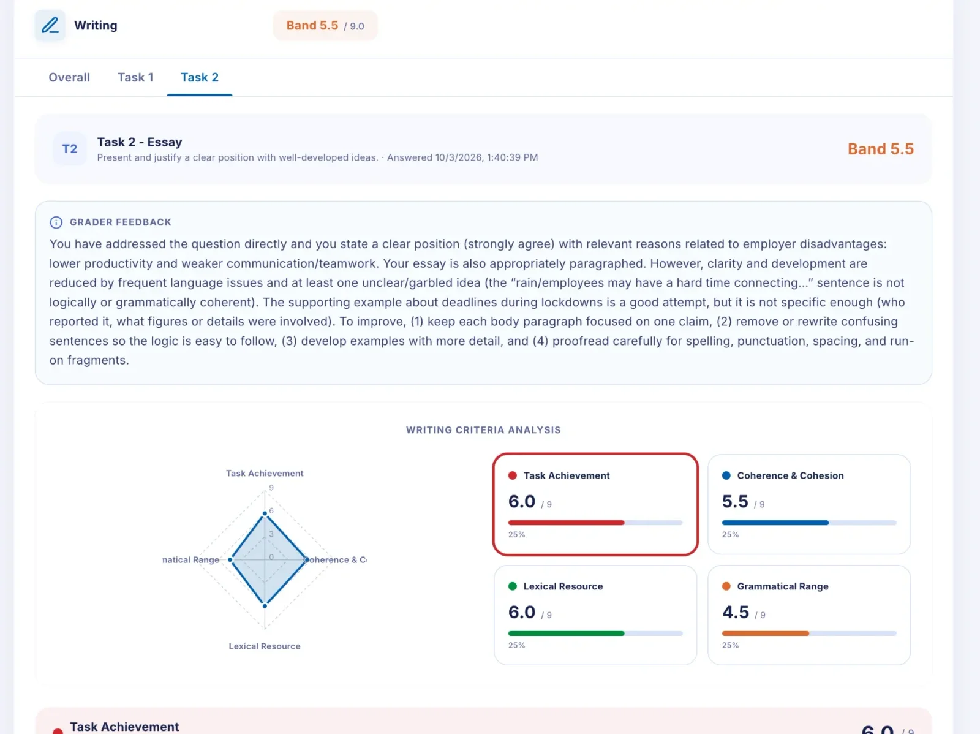The height and width of the screenshot is (734, 980).
Task: Click the WRITING CRITERIA ANALYSIS heading
Action: pyautogui.click(x=483, y=430)
